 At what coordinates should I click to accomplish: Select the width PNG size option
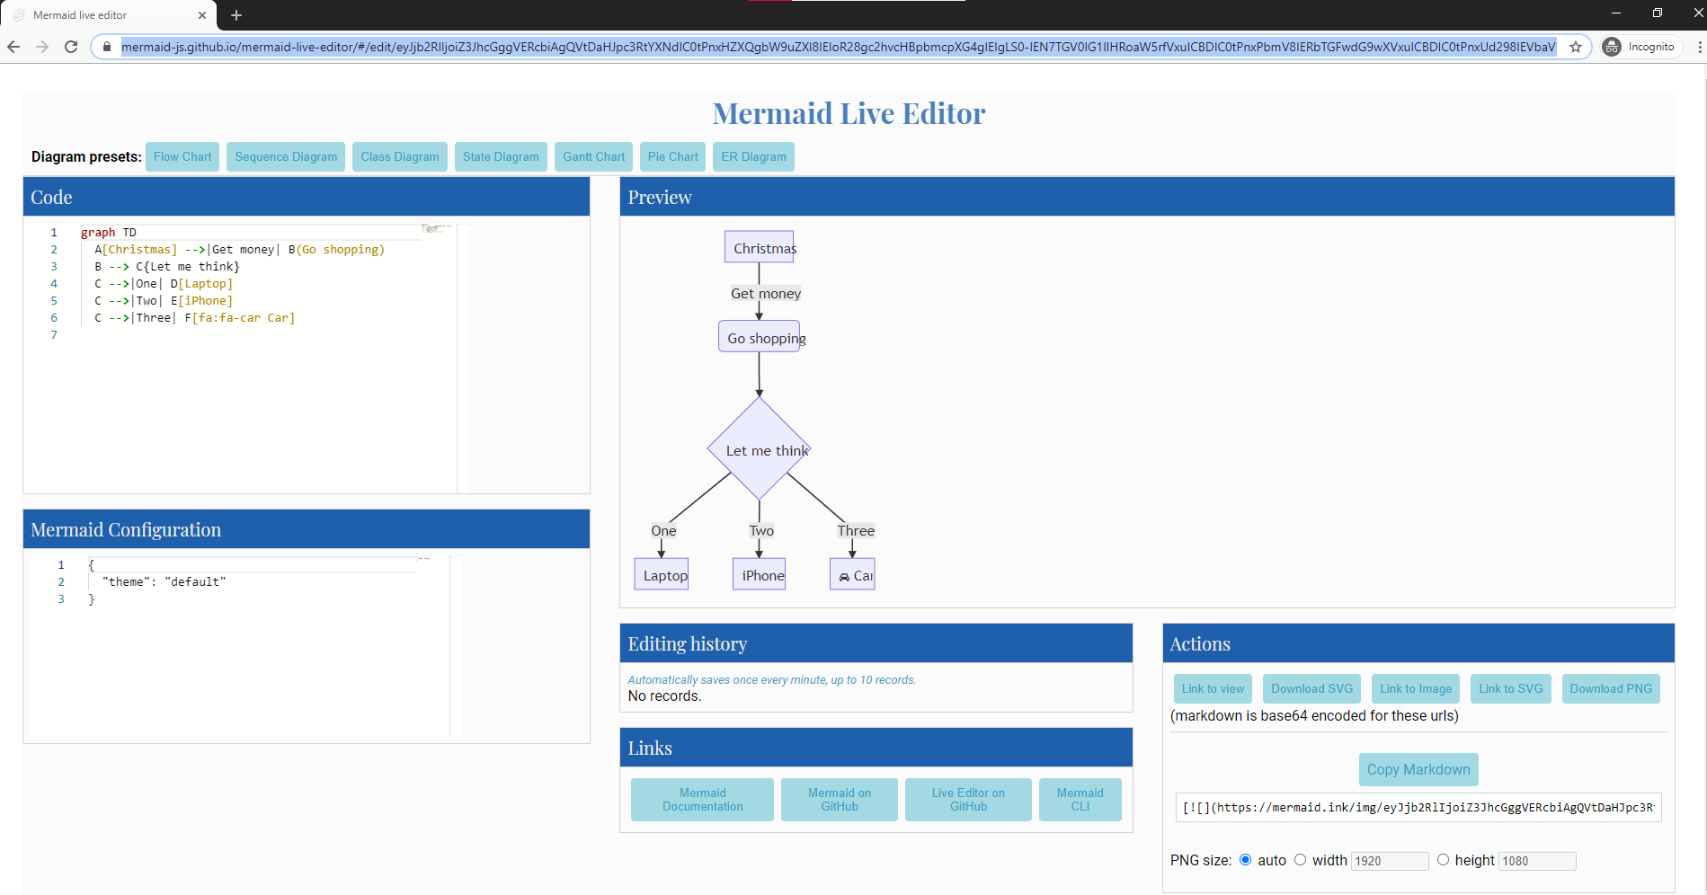click(x=1300, y=859)
